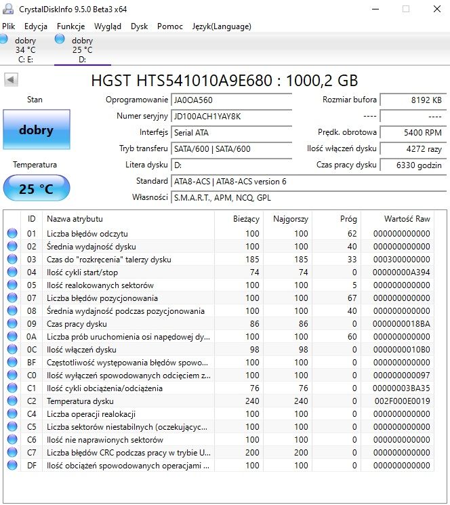Click the 'Próg' column header
450x505 pixels.
[336, 219]
